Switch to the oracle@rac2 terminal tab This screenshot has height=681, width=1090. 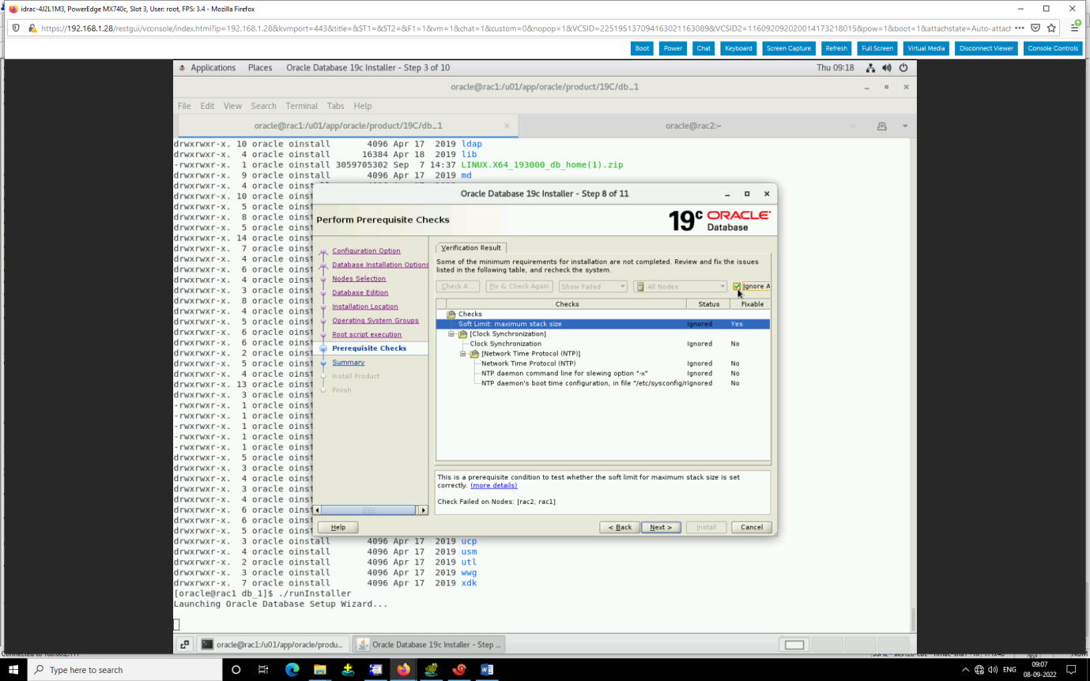point(693,126)
